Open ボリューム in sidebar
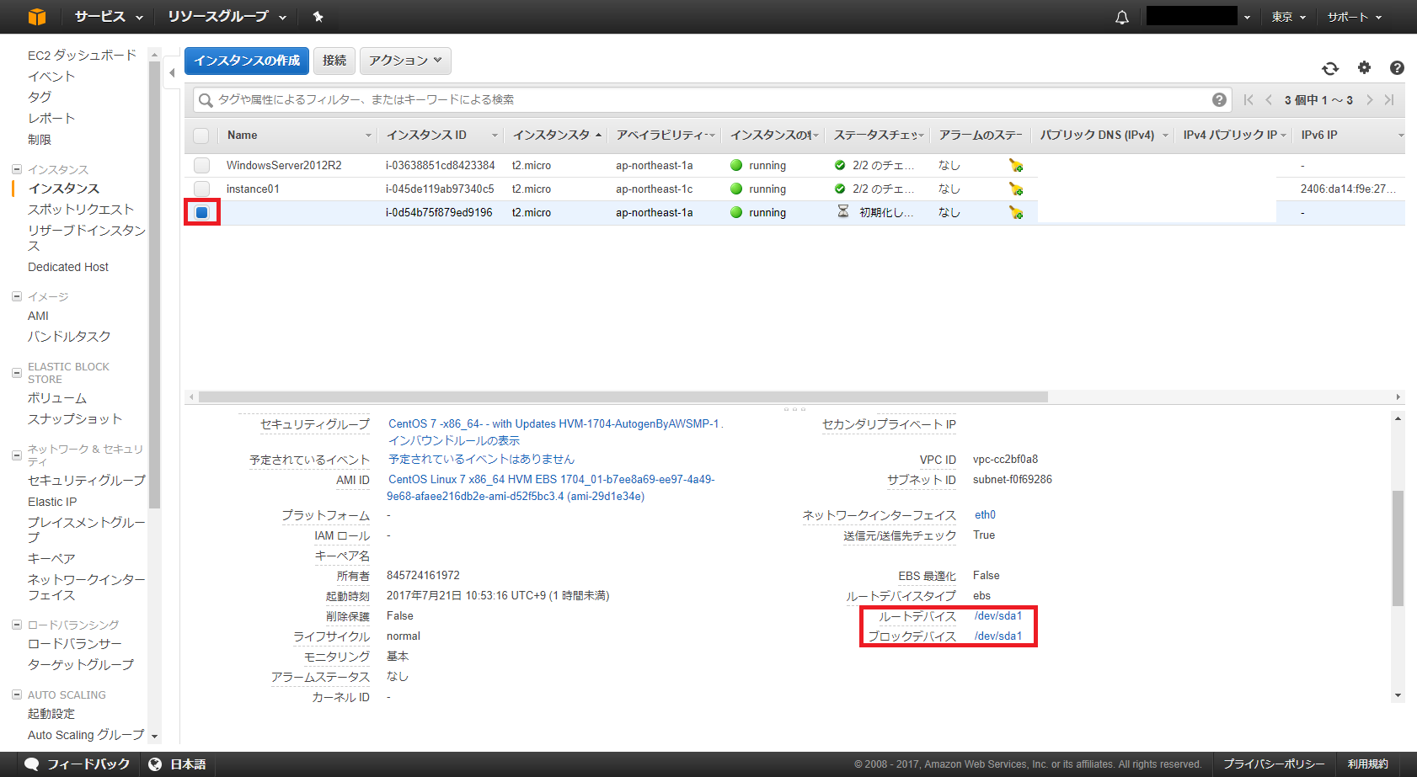The height and width of the screenshot is (777, 1417). (57, 397)
